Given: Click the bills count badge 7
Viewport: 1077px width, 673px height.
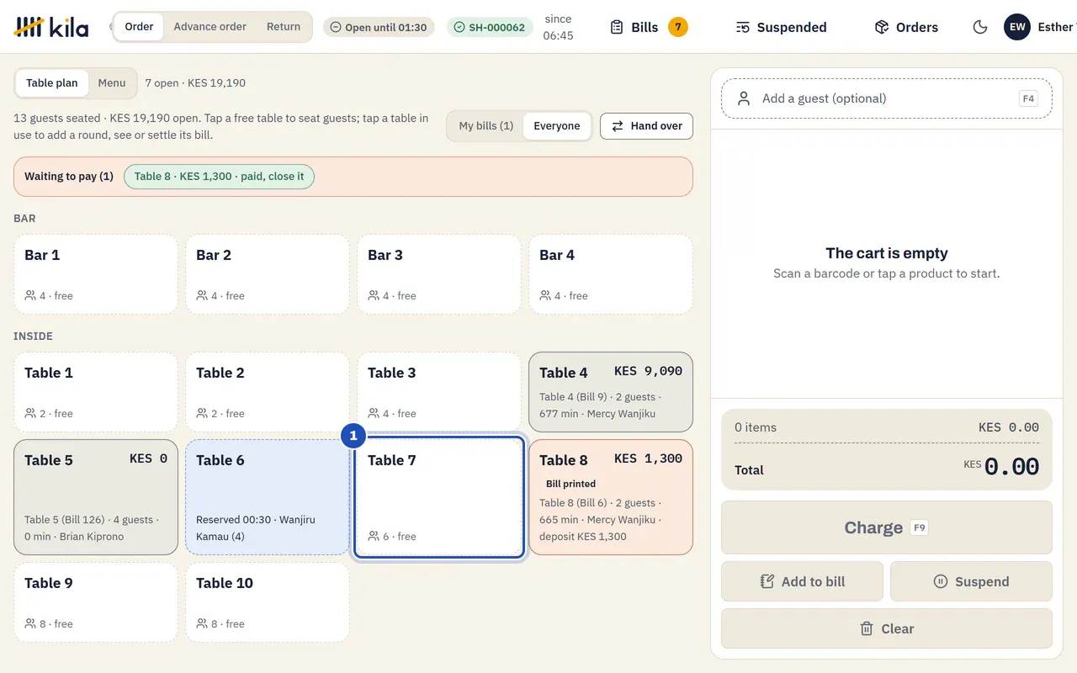Looking at the screenshot, I should tap(678, 27).
